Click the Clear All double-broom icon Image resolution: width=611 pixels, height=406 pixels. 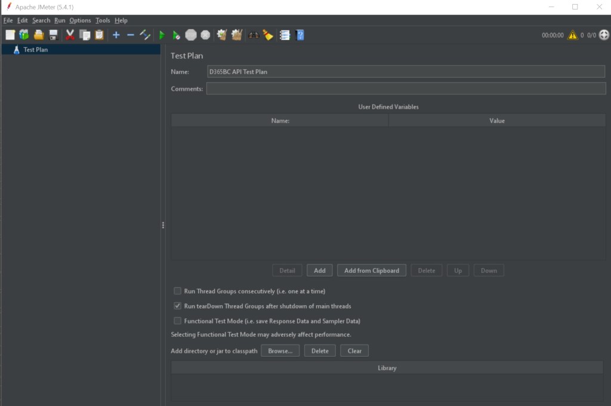[x=237, y=35]
